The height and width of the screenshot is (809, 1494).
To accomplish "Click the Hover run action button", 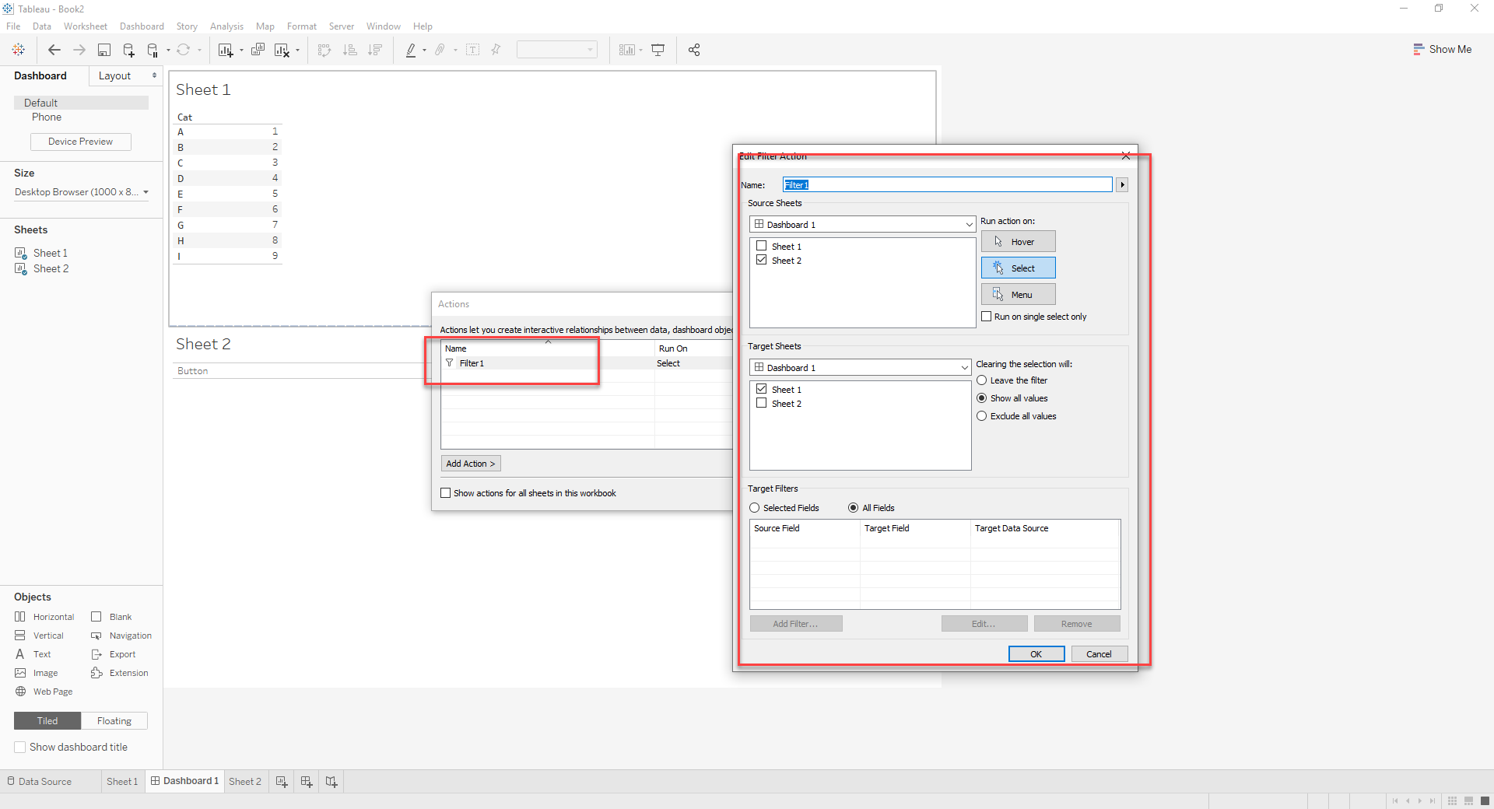I will tap(1018, 241).
